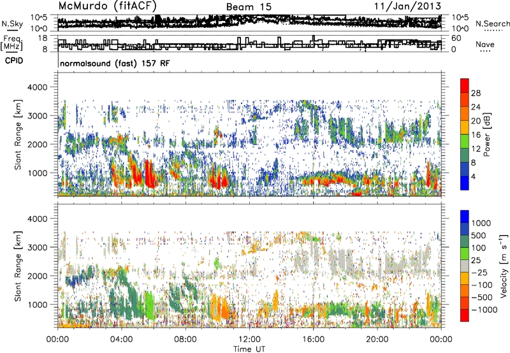Screen dimensions: 510x353
Task: Select the Freq. [MHz] axis label
Action: 12,43
